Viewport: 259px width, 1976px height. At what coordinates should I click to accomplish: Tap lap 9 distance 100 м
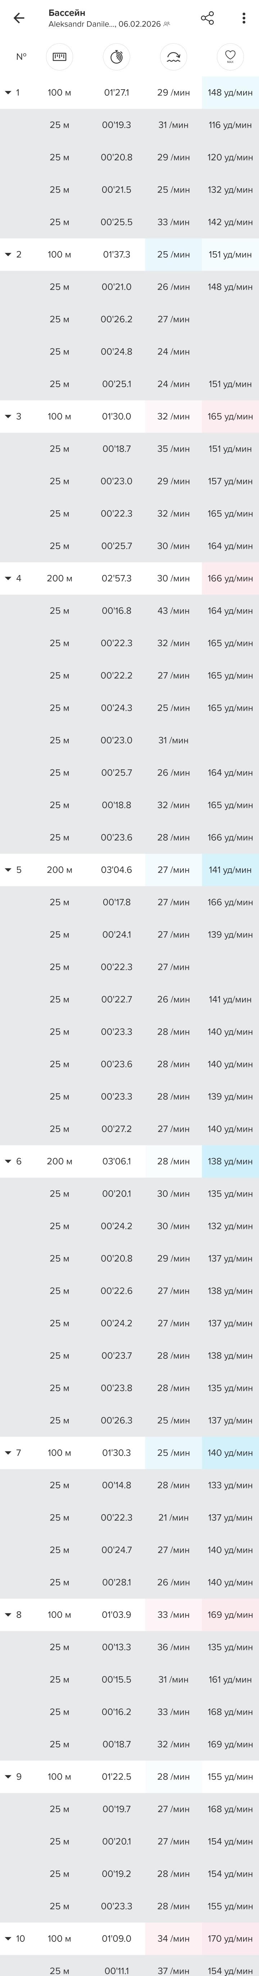pos(59,1777)
